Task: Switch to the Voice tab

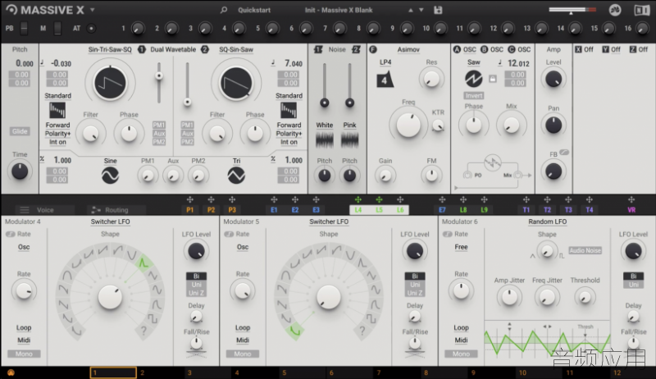Action: tap(45, 209)
